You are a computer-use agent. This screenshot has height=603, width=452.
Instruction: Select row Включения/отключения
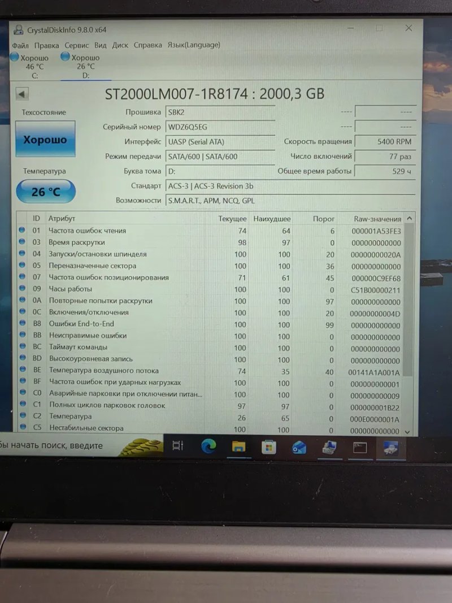click(x=210, y=313)
